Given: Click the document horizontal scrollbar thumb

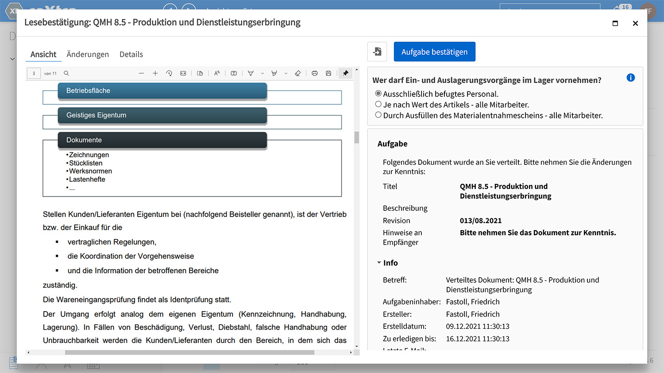Looking at the screenshot, I should pyautogui.click(x=189, y=353).
